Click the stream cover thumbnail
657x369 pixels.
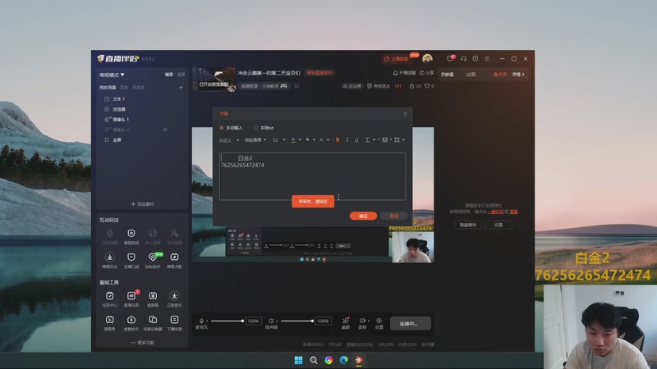click(x=214, y=79)
